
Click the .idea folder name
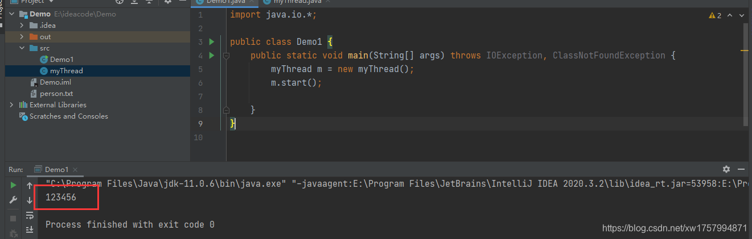click(x=47, y=26)
